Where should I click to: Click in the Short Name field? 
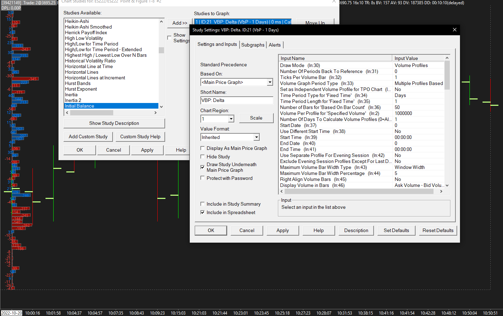click(236, 101)
